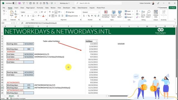Image resolution: width=178 pixels, height=100 pixels.
Task: Open the font size dropdown
Action: (x=39, y=12)
